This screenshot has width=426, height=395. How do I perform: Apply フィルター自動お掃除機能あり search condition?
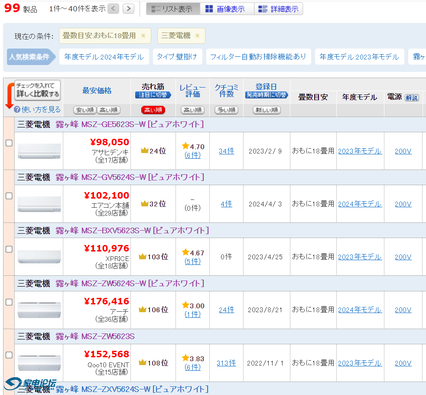[x=258, y=57]
